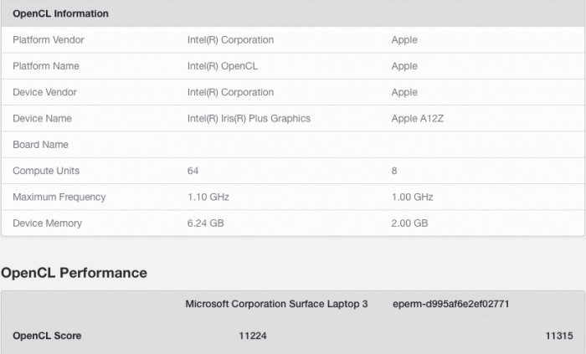Select the 64 compute units value
Screen dimensions: 586x354
point(193,171)
